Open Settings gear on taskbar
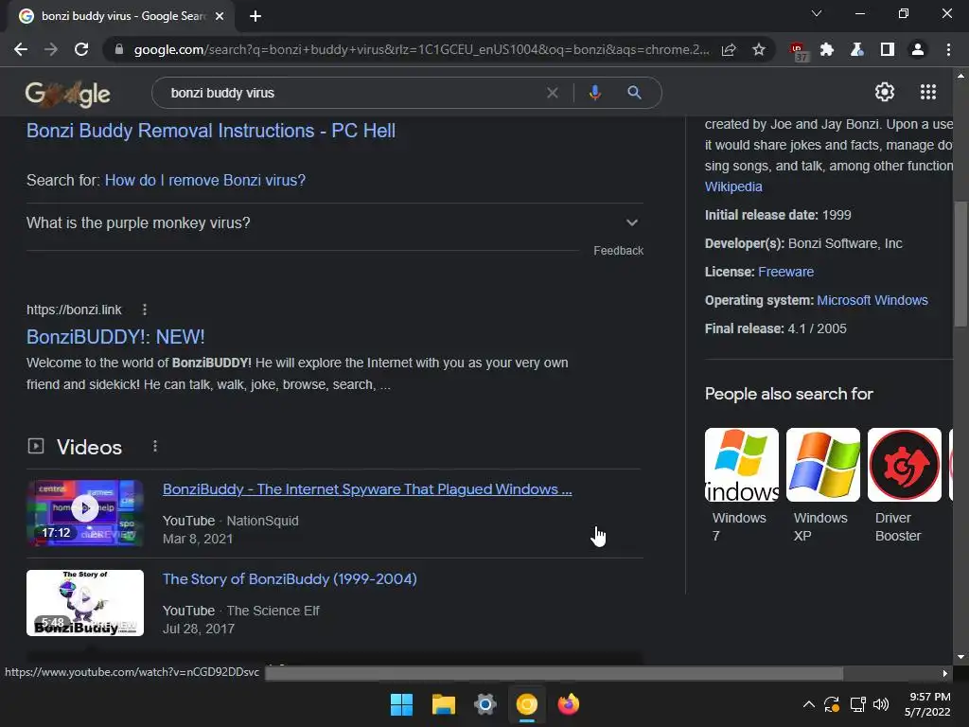This screenshot has width=969, height=727. [x=485, y=704]
